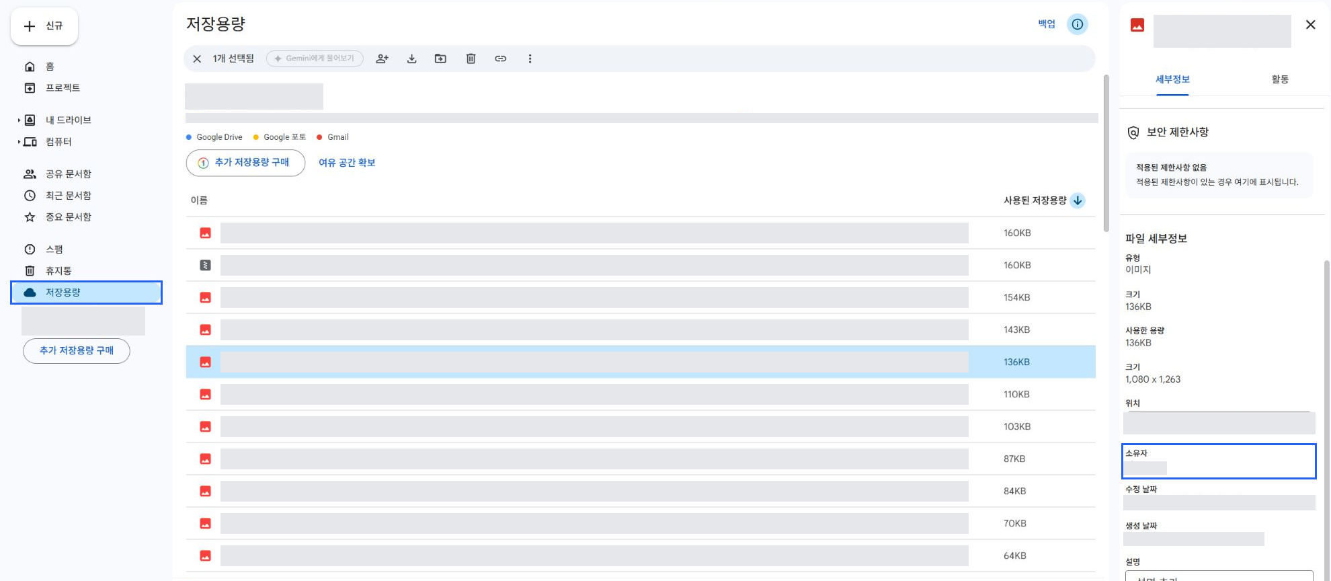Image resolution: width=1331 pixels, height=581 pixels.
Task: Click the Gemini에게 물어보기 chip
Action: click(315, 59)
